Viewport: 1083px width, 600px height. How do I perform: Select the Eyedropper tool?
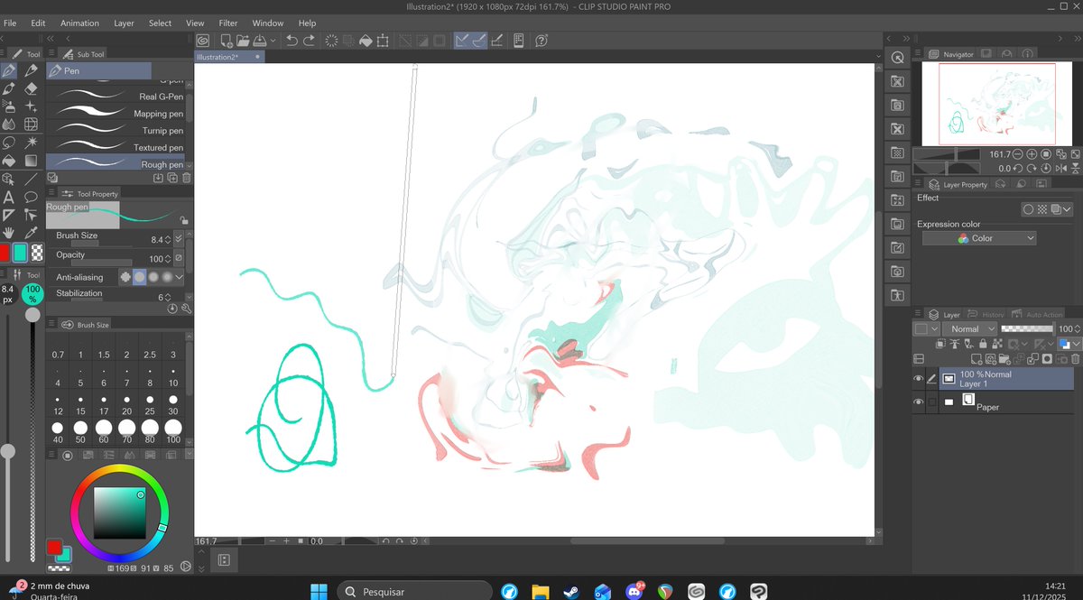[x=31, y=232]
